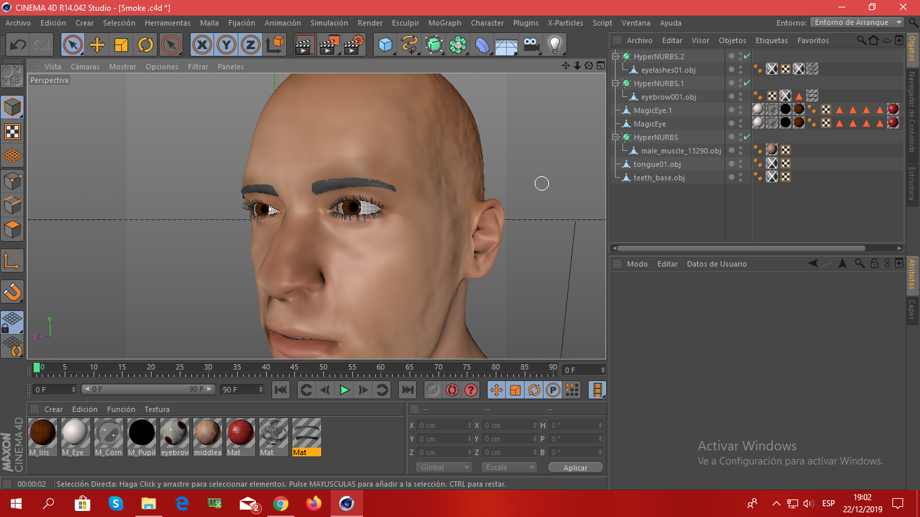Switch to the Capas side tab
Image resolution: width=920 pixels, height=517 pixels.
click(x=912, y=310)
